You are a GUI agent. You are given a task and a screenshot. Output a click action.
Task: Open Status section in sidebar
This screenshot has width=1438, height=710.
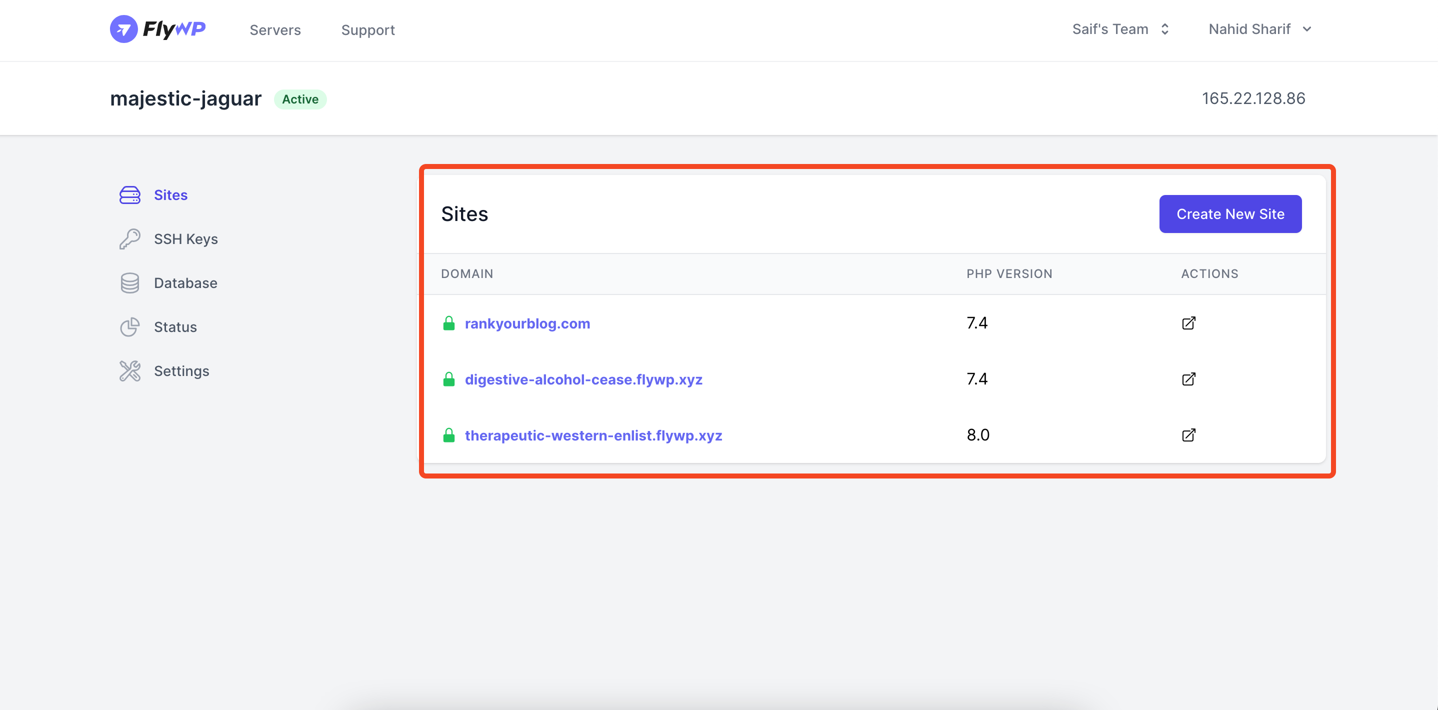coord(175,327)
